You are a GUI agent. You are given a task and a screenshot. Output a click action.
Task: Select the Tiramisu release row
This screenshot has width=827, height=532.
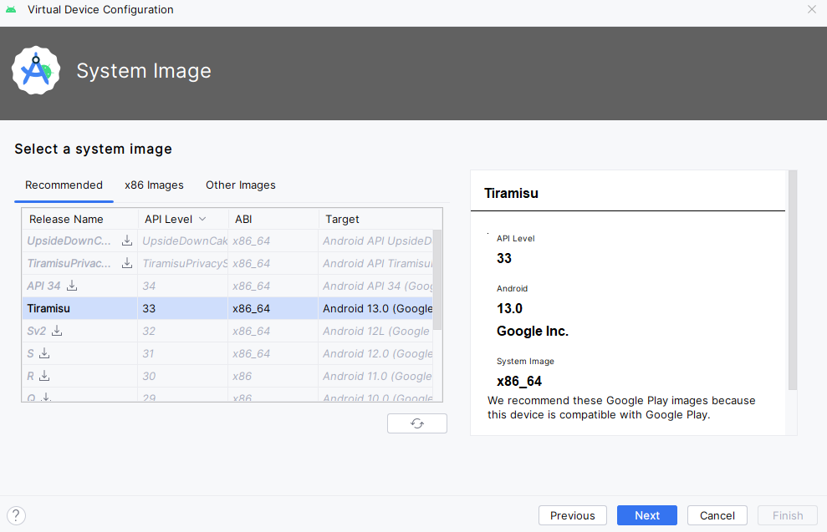227,308
